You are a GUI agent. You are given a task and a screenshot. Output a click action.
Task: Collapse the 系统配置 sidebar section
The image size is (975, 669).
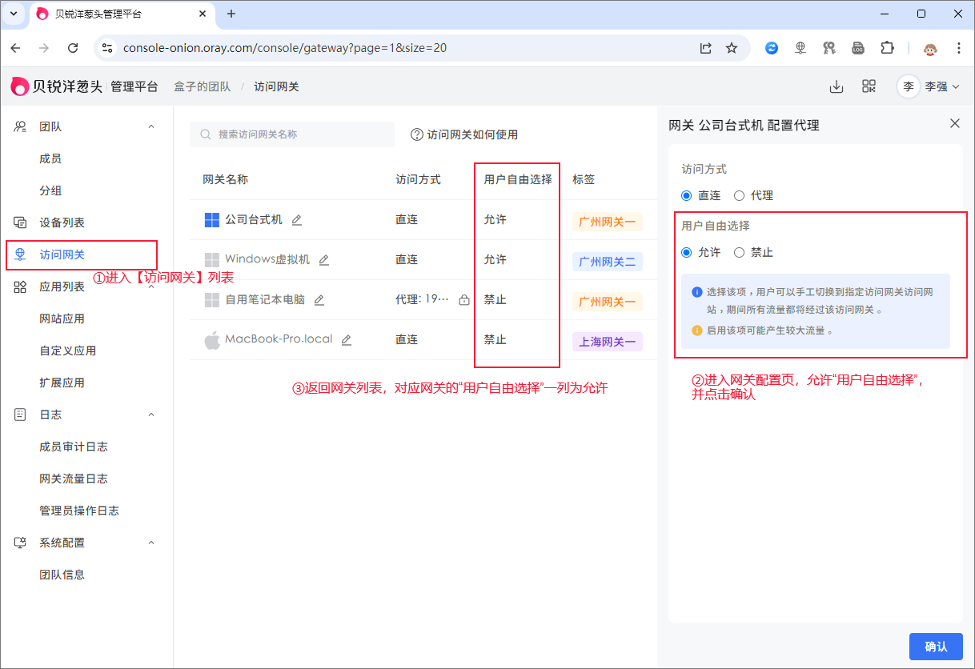tap(151, 543)
